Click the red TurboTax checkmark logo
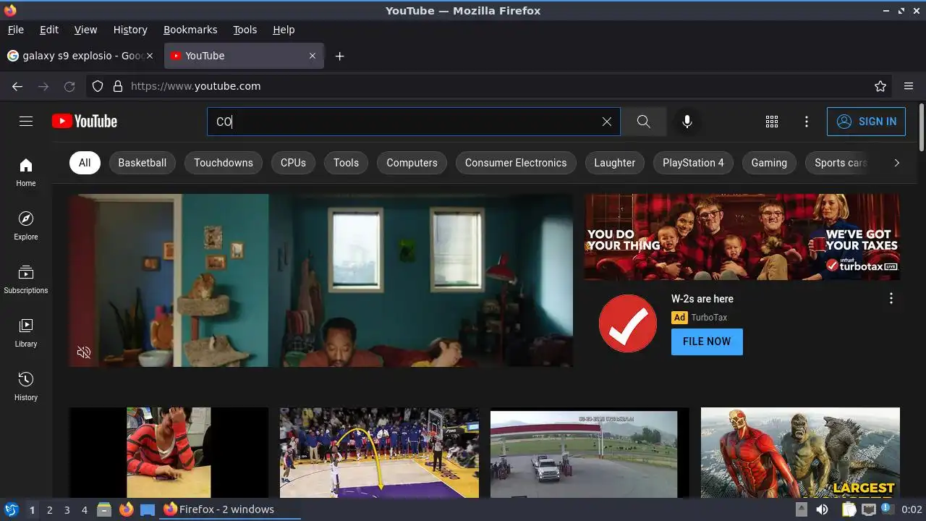 pos(628,323)
